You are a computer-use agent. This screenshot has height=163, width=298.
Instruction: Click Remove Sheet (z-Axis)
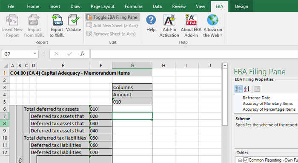coord(111,34)
